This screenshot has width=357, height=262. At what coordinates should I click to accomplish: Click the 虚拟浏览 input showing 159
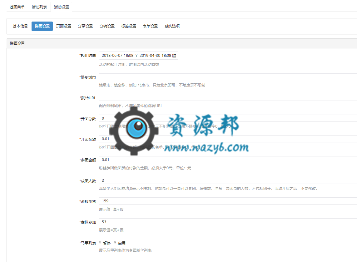click(228, 201)
